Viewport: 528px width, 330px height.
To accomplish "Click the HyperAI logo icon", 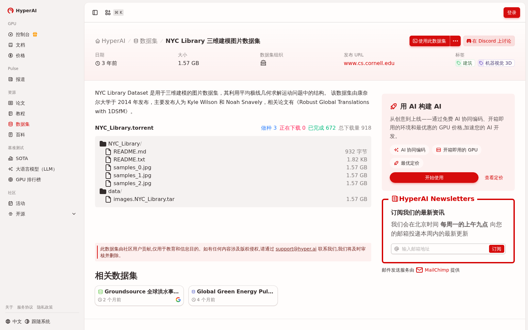I will (11, 11).
